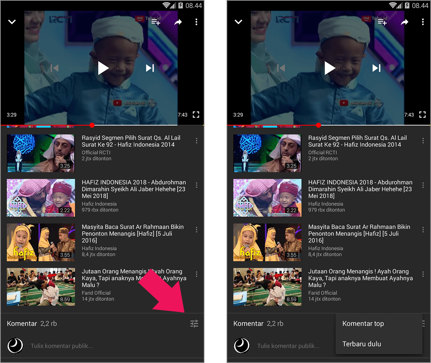
Task: Collapse the video player in the right screenshot
Action: (239, 22)
